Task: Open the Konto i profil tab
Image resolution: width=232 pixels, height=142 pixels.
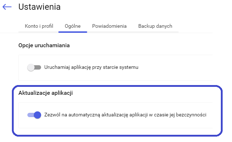Action: (x=39, y=26)
